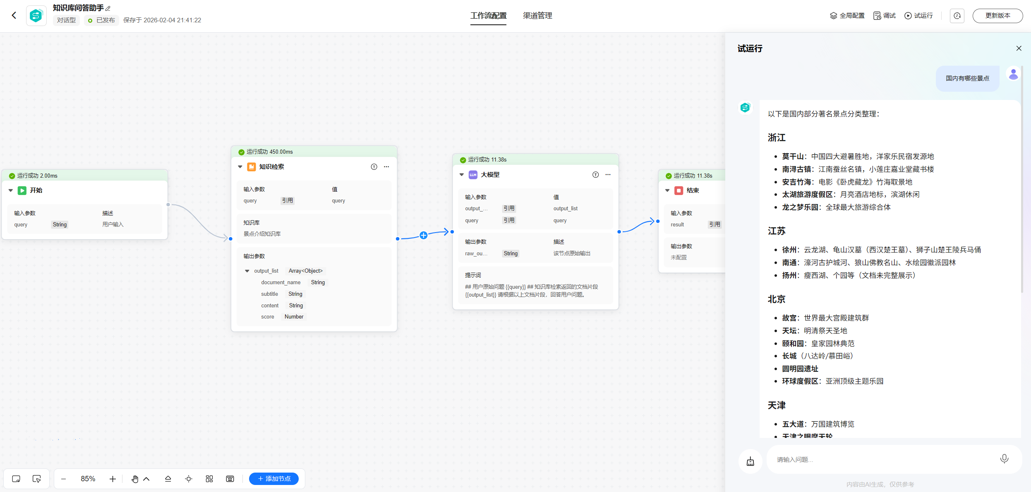This screenshot has height=492, width=1031.
Task: Toggle the pointer selection mode icon
Action: coord(36,479)
